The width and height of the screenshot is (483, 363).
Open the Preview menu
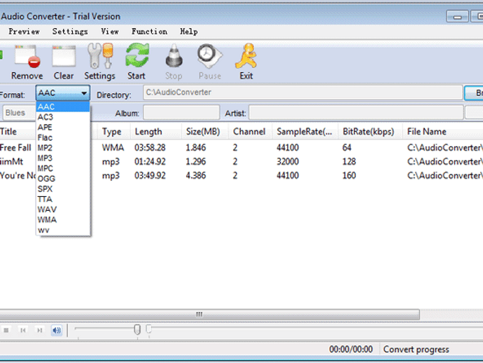[x=24, y=32]
